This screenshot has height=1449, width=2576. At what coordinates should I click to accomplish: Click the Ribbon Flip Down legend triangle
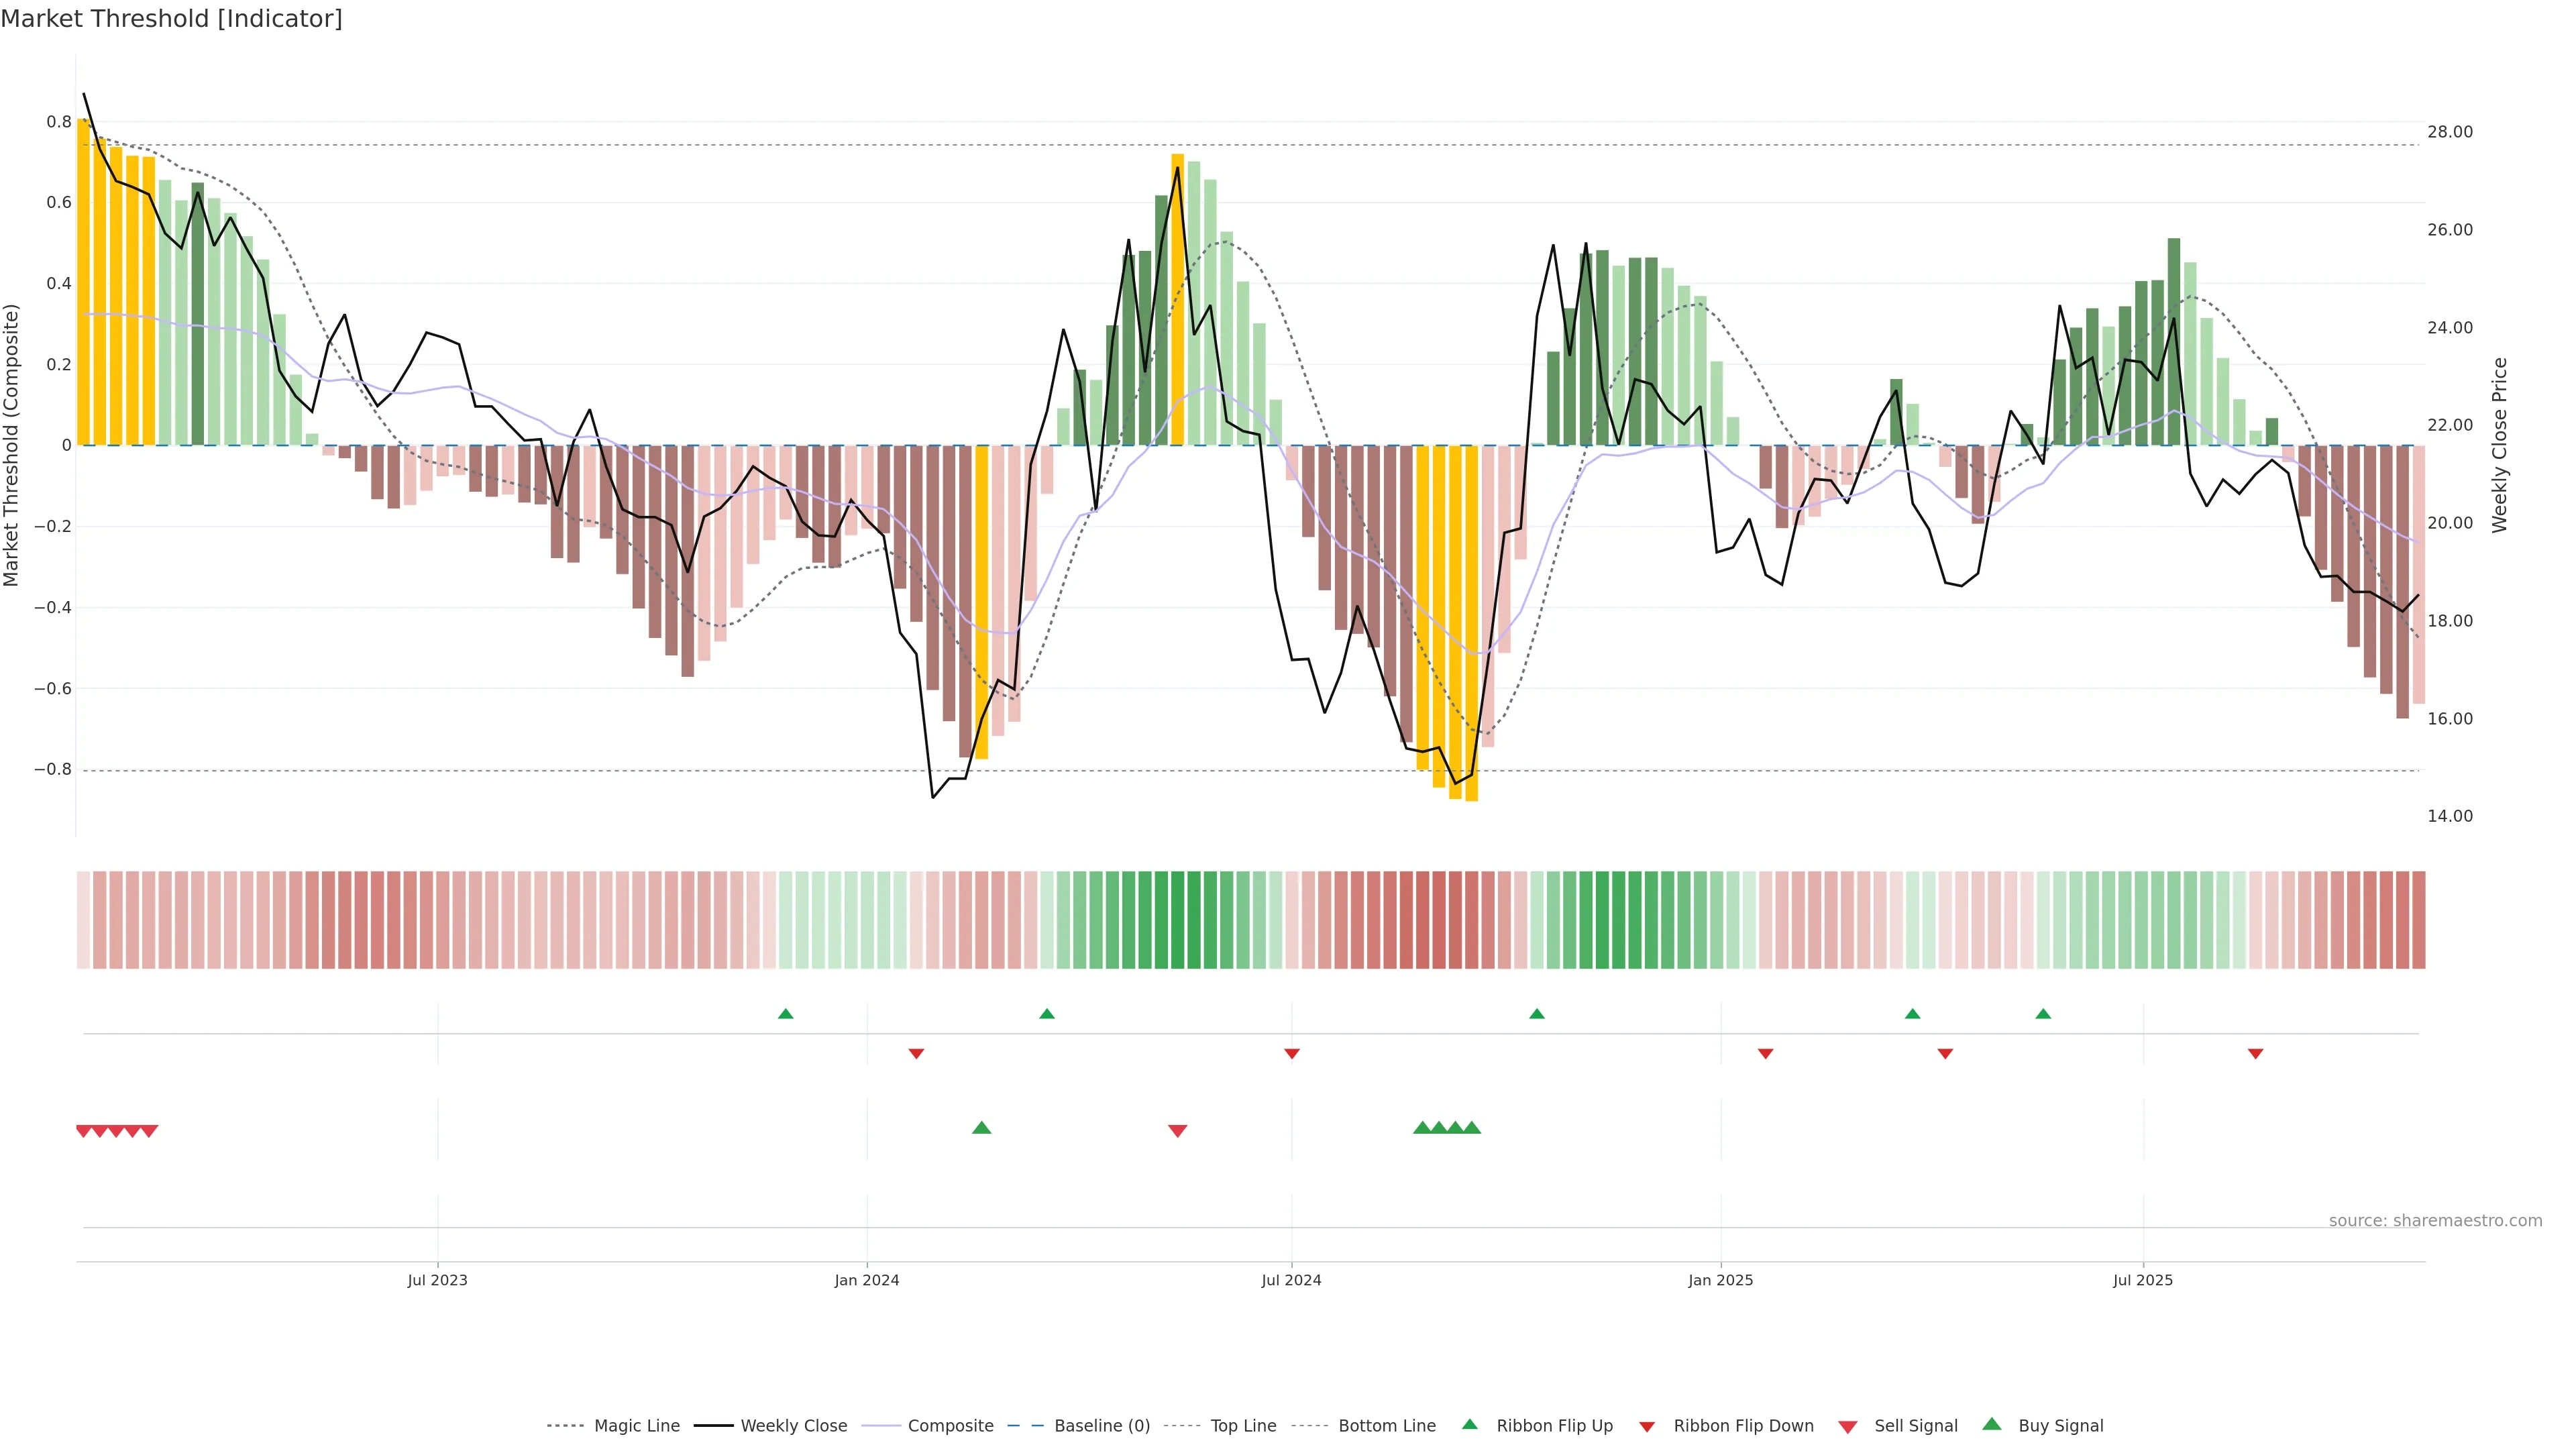point(1647,1427)
